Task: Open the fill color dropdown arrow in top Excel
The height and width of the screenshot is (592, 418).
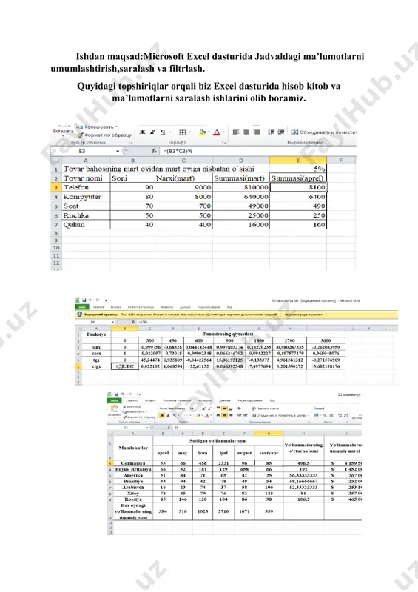Action: (x=209, y=132)
